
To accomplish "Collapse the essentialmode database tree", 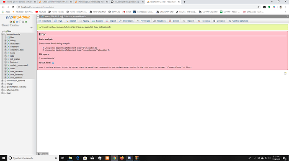I will [3, 34].
